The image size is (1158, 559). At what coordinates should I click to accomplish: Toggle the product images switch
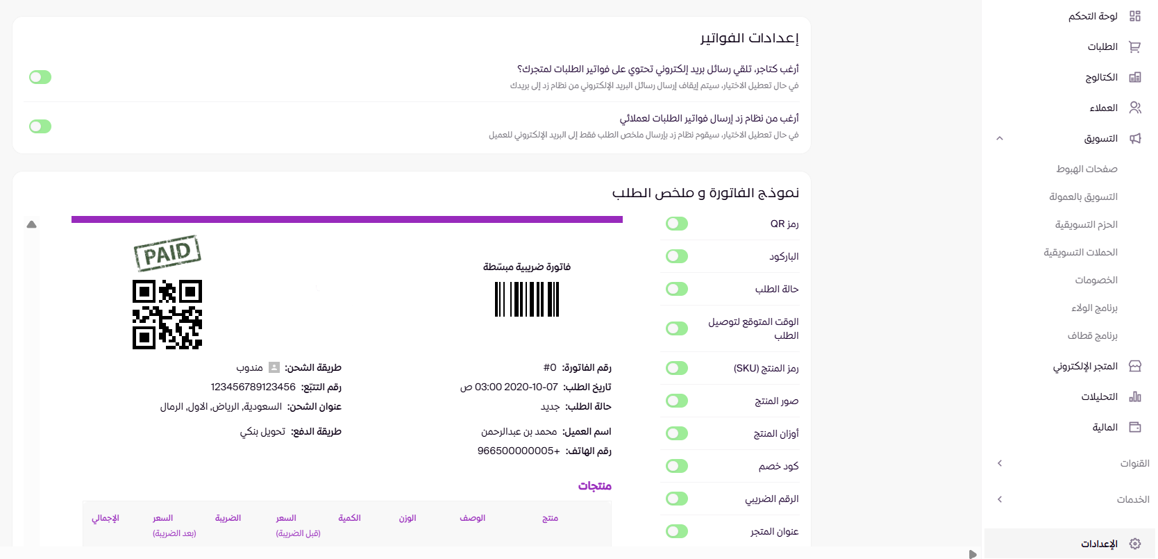coord(677,401)
